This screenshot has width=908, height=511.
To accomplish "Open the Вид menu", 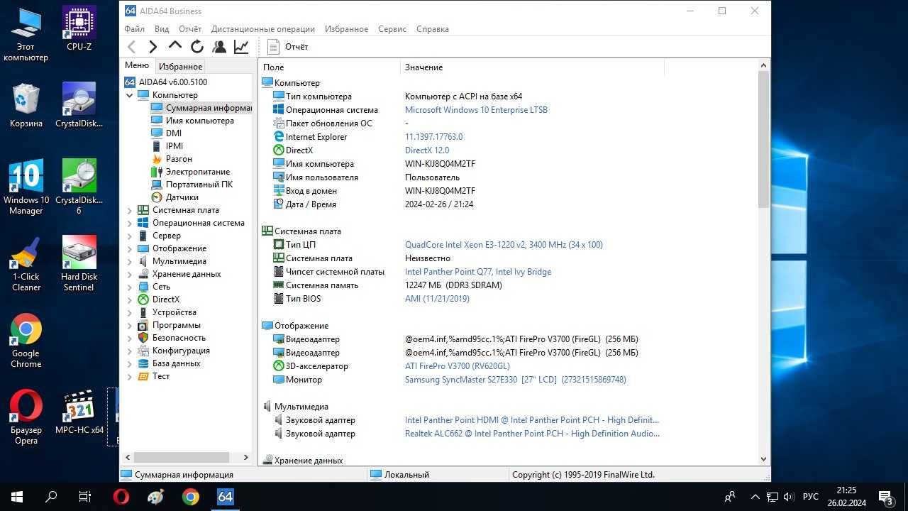I will tap(162, 29).
